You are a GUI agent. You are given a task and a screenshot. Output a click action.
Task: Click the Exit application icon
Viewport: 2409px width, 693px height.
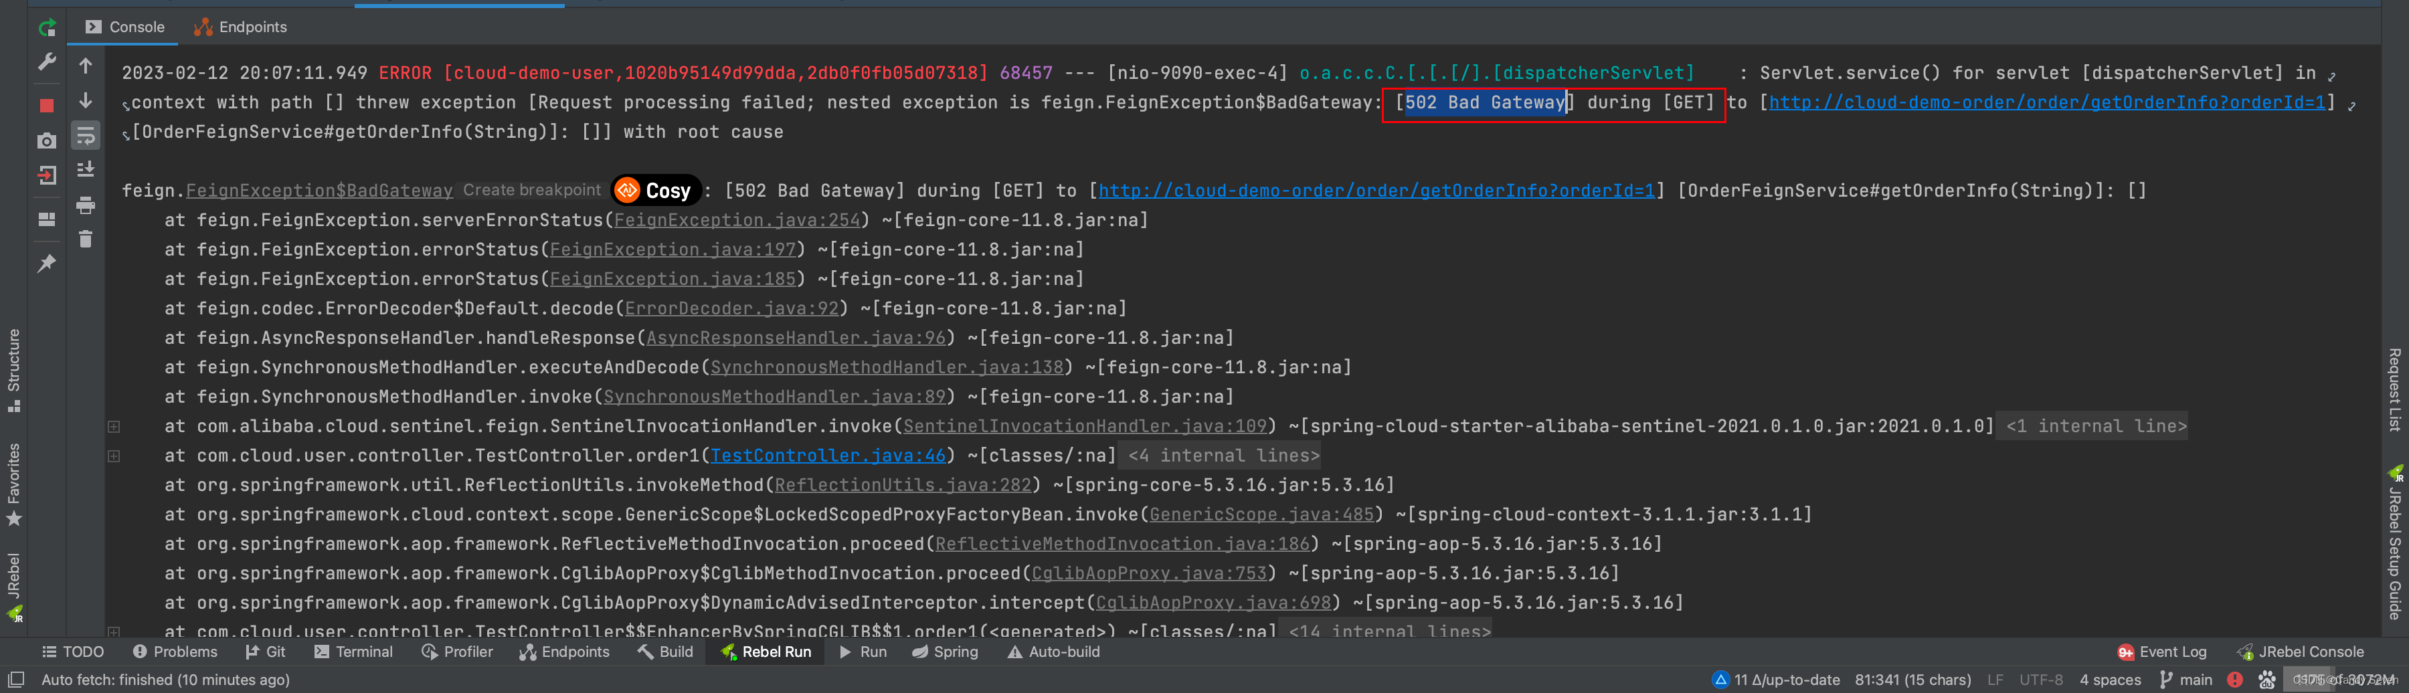pyautogui.click(x=47, y=175)
